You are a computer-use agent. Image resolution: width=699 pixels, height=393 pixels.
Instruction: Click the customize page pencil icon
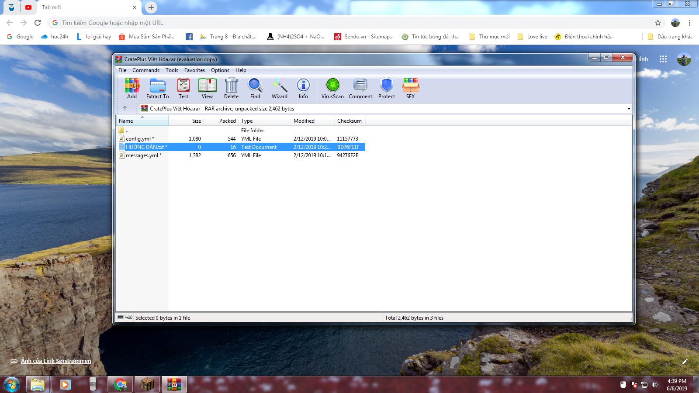(685, 361)
